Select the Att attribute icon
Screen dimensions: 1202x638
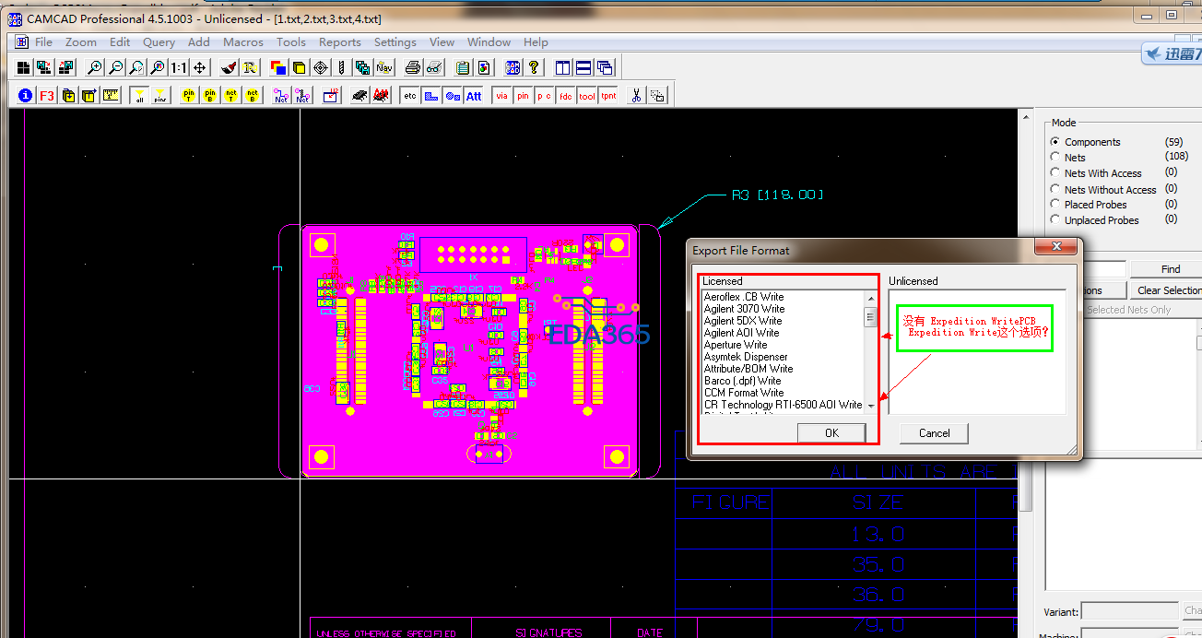[474, 95]
